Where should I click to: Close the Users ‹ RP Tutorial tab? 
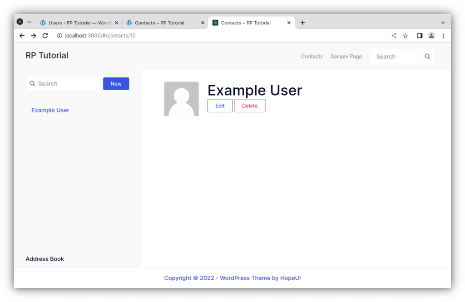117,23
